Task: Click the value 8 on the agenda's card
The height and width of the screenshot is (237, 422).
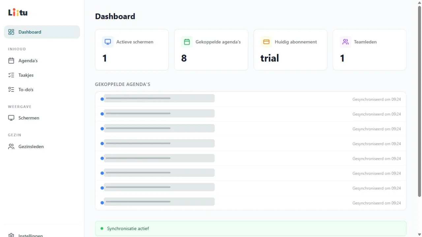Action: pos(184,58)
